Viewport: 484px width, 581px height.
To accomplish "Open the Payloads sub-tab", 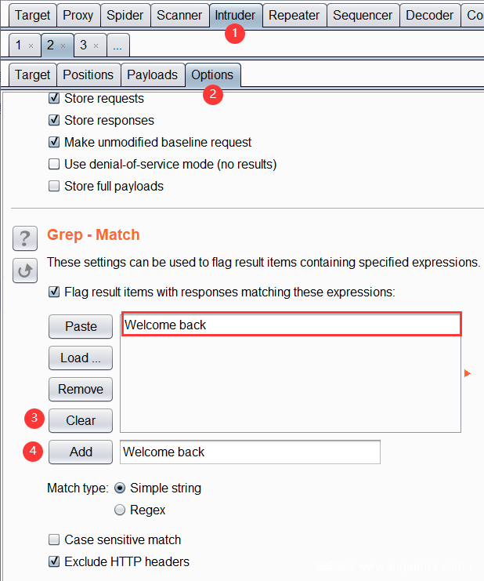I will [153, 74].
